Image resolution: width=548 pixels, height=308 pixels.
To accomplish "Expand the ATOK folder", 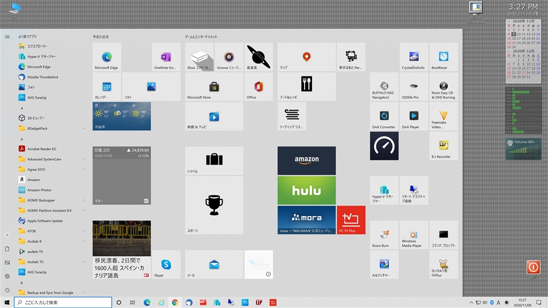I will (x=52, y=231).
